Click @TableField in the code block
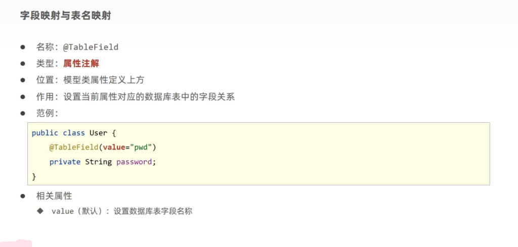This screenshot has width=518, height=247. (x=74, y=147)
